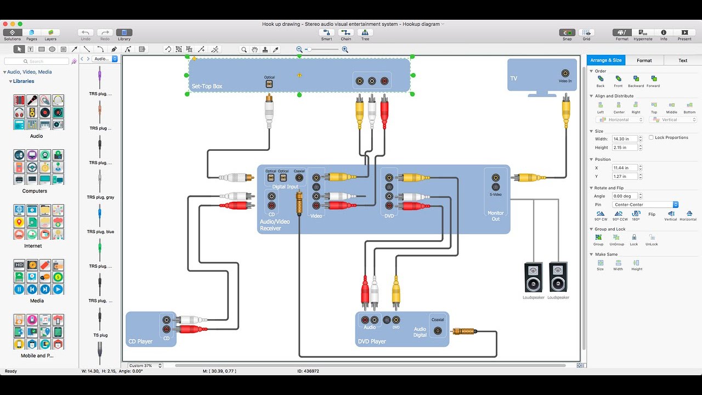Flip shape Vertical

(671, 216)
